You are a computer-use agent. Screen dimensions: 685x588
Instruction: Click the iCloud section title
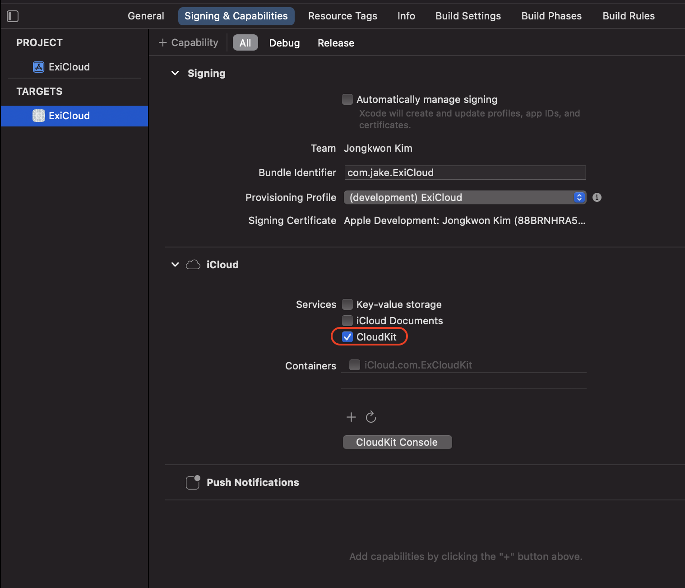[222, 265]
